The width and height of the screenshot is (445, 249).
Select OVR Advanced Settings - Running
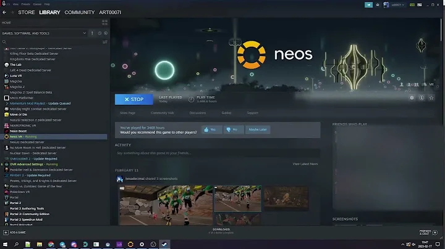click(33, 164)
